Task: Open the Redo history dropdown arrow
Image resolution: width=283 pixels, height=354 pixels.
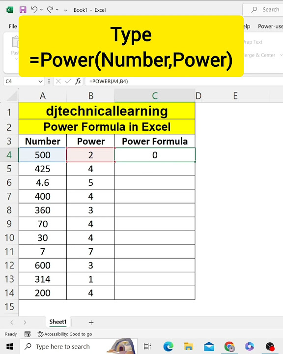Action: tap(57, 10)
